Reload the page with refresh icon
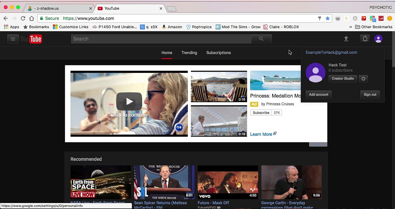 click(23, 18)
